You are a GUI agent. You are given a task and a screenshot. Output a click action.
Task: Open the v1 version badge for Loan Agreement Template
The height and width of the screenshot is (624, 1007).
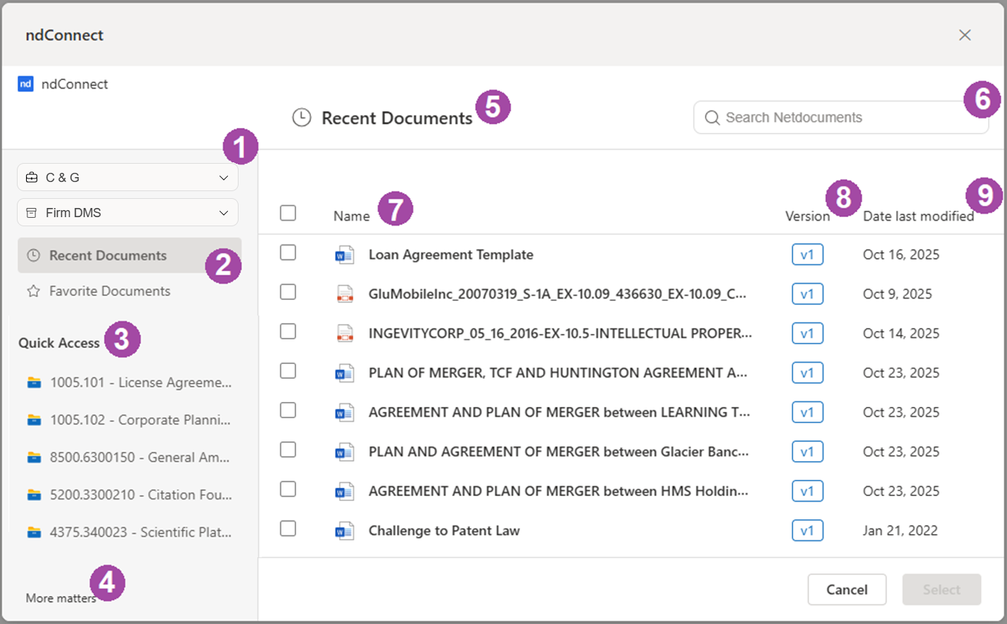tap(807, 254)
